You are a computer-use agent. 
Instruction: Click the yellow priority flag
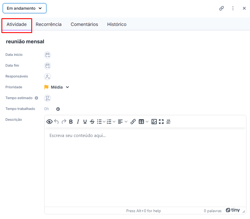[46, 87]
